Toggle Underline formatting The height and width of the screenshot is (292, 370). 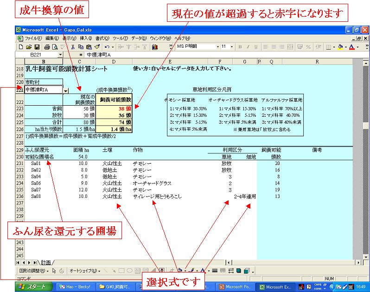tap(255, 47)
